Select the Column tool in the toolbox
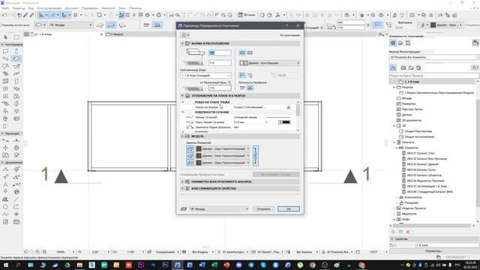The image size is (480, 270). [x=16, y=51]
